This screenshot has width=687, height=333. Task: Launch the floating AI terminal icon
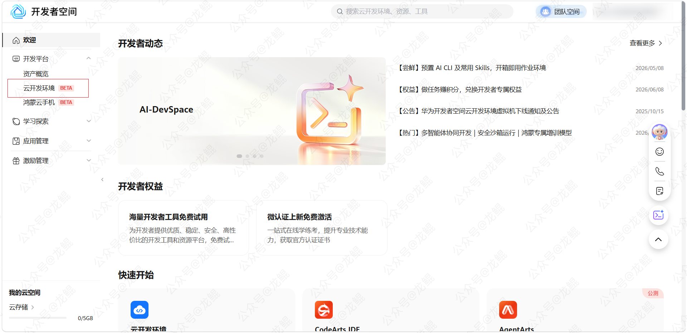(658, 215)
